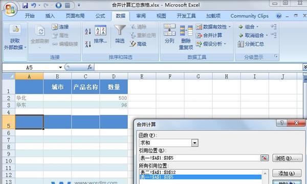Click the cell with value 96
This screenshot has width=307, height=184.
click(114, 105)
